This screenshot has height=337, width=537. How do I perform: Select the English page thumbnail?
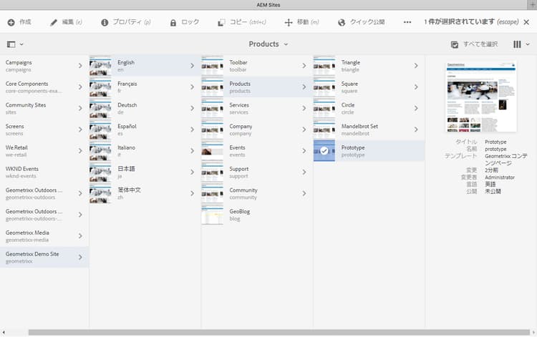[100, 66]
